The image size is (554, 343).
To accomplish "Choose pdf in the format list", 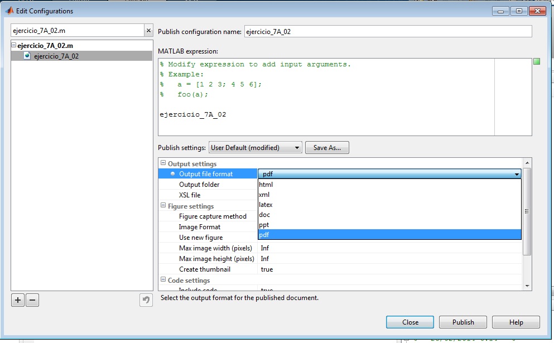I will (x=390, y=235).
